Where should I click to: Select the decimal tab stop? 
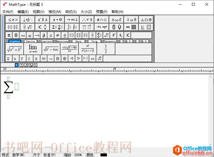pyautogui.click(x=35, y=65)
